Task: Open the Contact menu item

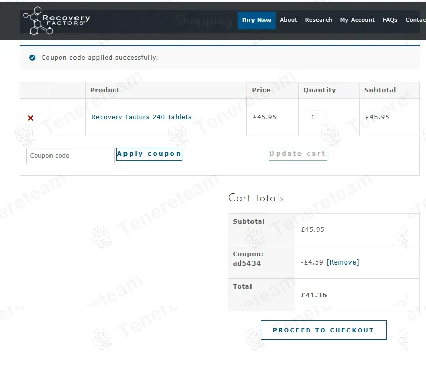Action: [415, 20]
